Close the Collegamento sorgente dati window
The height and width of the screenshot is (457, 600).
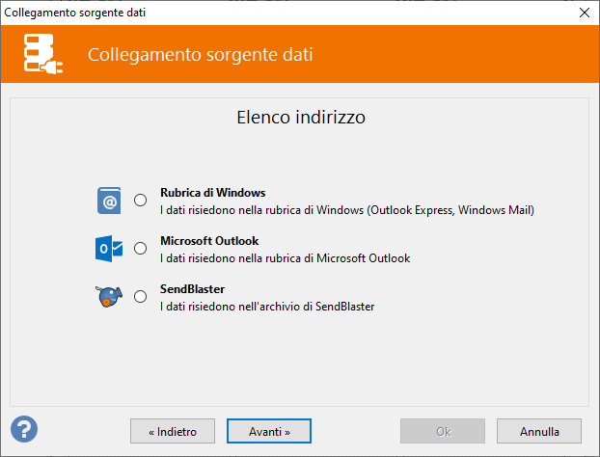point(585,13)
